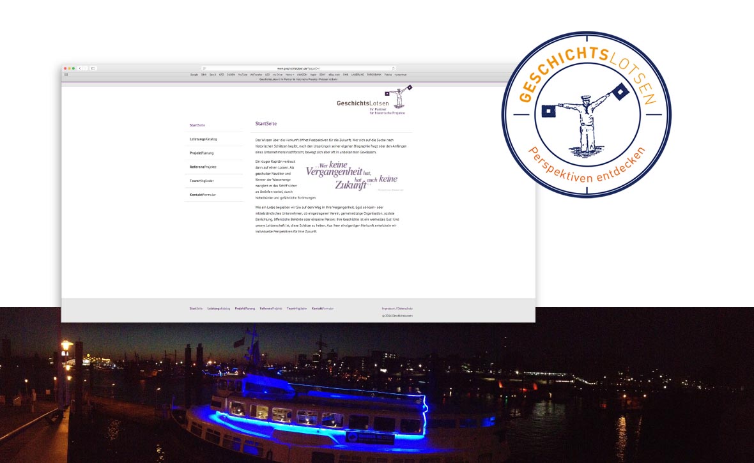This screenshot has height=463, width=754.
Task: Click the tagline "Ihr Partner für historische Projekte"
Action: [387, 111]
